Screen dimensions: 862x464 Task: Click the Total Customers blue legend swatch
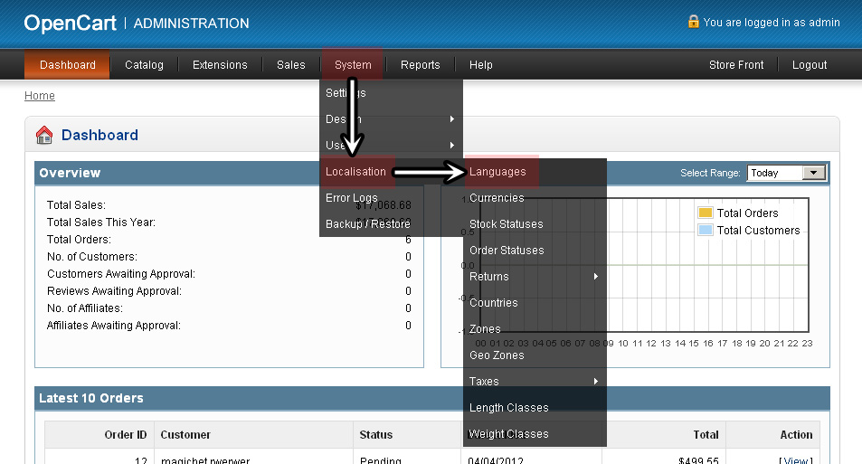coord(706,231)
